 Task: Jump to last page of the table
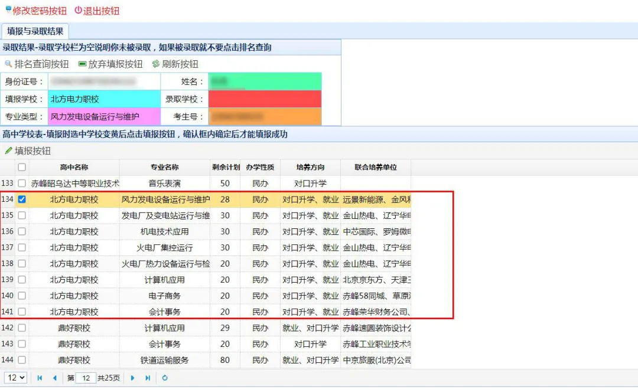point(148,378)
